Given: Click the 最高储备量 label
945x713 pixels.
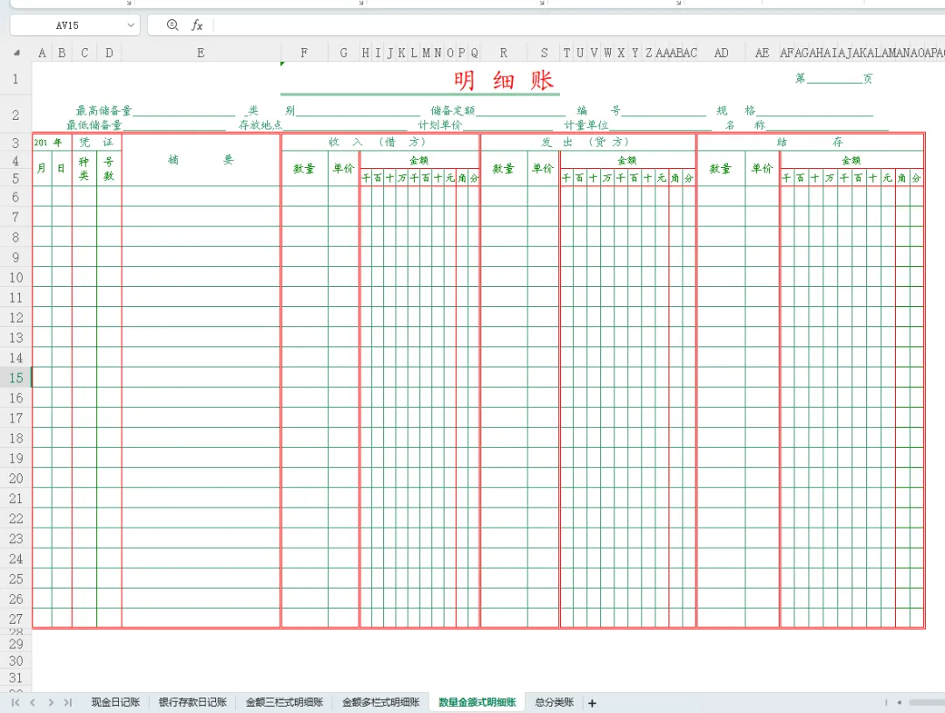Looking at the screenshot, I should [x=103, y=111].
